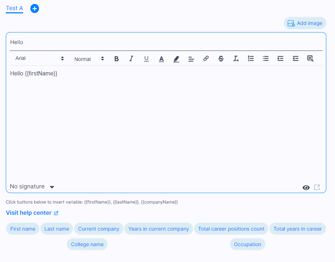
Task: Open the text color picker
Action: pyautogui.click(x=161, y=59)
